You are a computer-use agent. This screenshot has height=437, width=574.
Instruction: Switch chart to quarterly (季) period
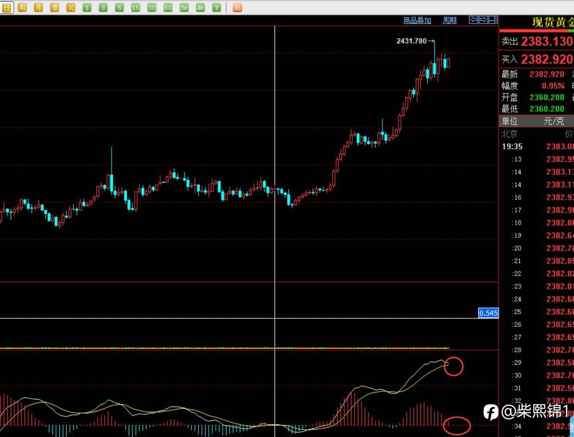(55, 7)
